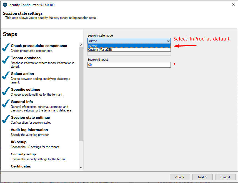Select Session state settings in Steps list
Image resolution: width=238 pixels, height=183 pixels.
30,118
